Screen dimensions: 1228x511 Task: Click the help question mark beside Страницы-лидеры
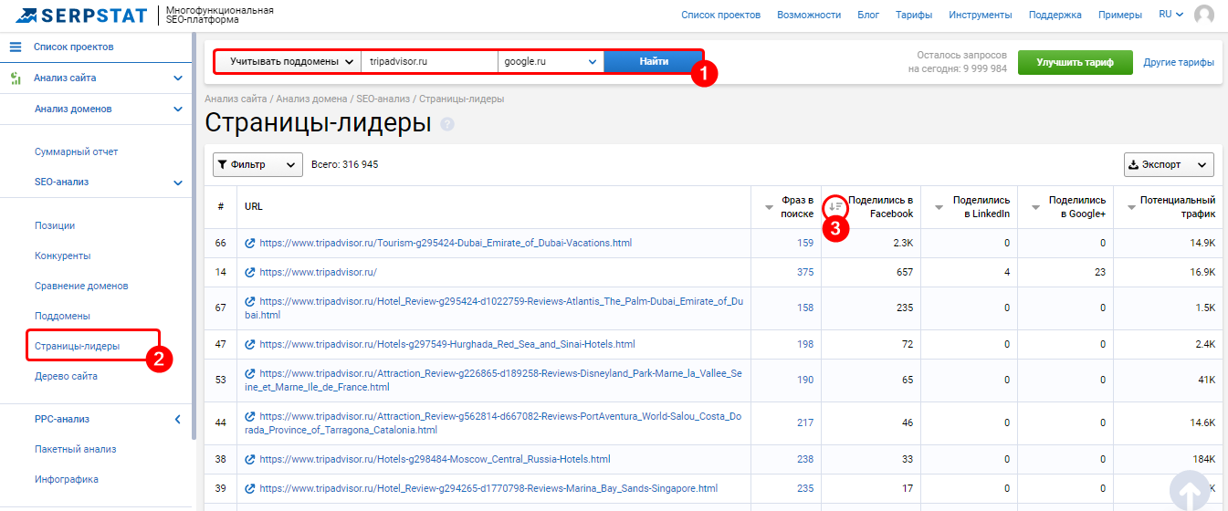pyautogui.click(x=447, y=124)
